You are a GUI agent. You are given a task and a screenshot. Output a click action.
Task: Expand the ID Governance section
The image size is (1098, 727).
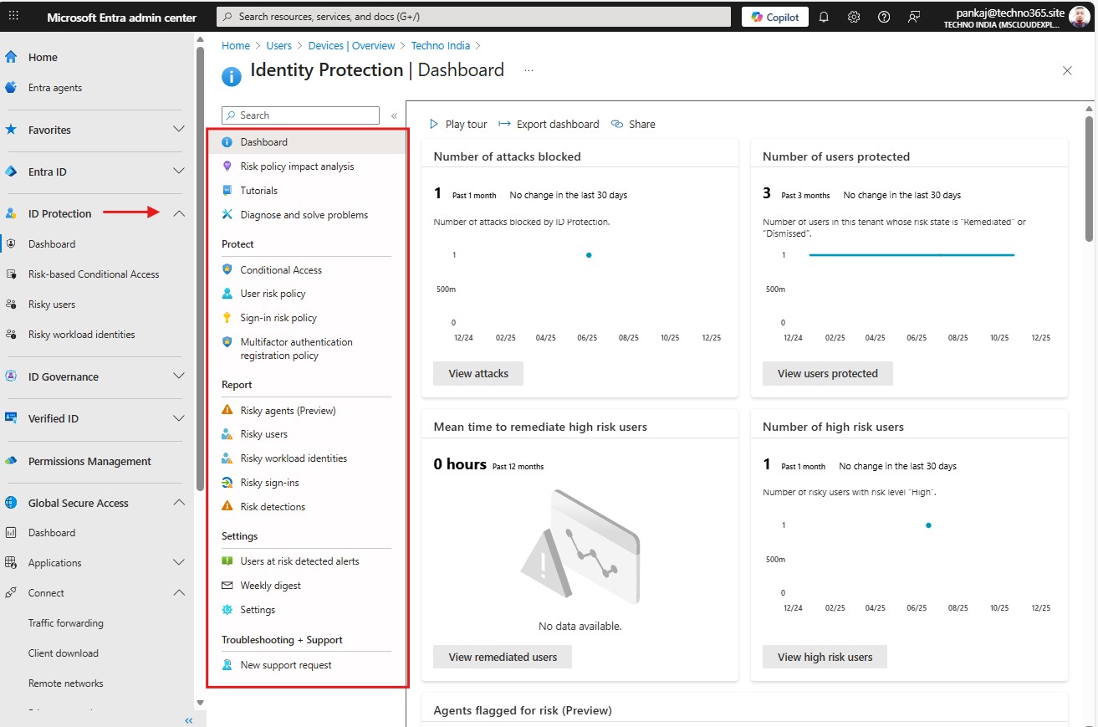179,376
